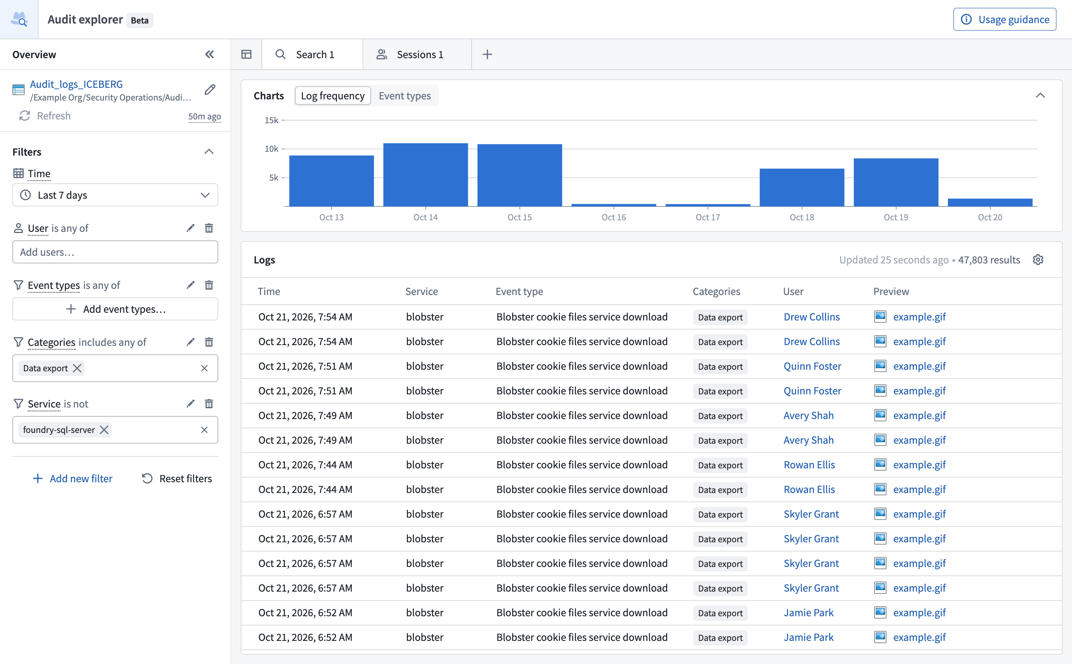Delete the Categories filter

[x=209, y=342]
